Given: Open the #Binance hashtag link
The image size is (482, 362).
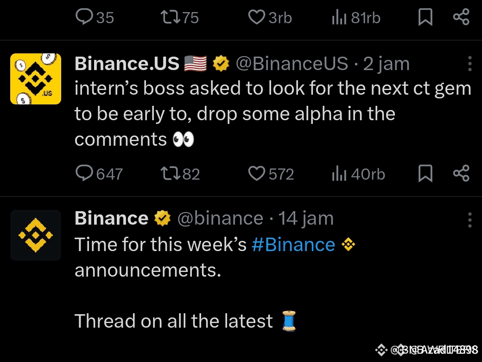Looking at the screenshot, I should [x=293, y=245].
